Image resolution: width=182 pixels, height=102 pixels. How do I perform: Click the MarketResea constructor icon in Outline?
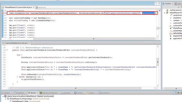pos(171,28)
